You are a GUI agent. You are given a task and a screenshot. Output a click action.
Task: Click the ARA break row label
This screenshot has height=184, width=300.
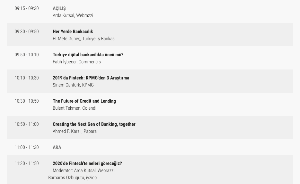(57, 147)
